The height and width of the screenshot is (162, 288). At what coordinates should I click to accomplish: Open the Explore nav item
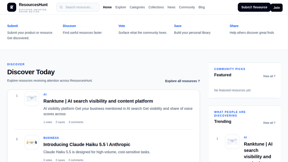click(x=121, y=7)
